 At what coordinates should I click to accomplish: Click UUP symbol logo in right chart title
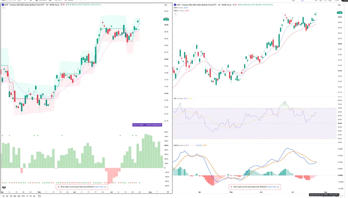175,5
